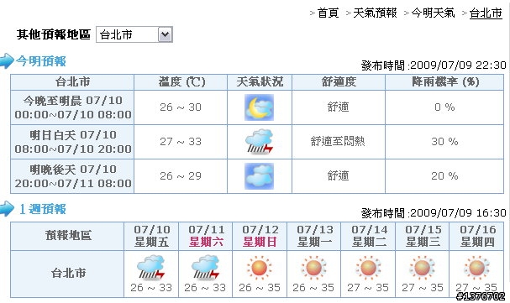The height and width of the screenshot is (303, 510).
Task: Click thunderstorm icon under 07/11 星期六
Action: (x=206, y=268)
